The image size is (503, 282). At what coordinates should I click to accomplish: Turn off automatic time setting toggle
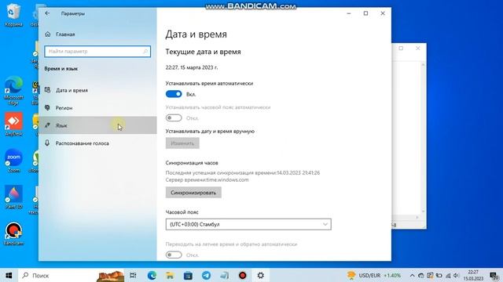coord(174,94)
